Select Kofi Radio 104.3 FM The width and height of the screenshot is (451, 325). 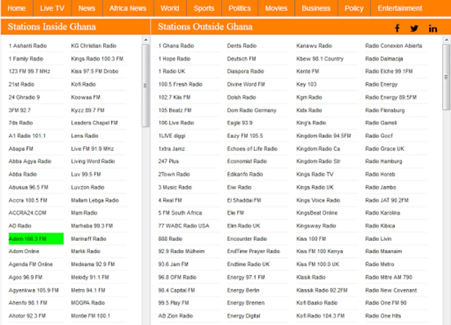tap(320, 316)
